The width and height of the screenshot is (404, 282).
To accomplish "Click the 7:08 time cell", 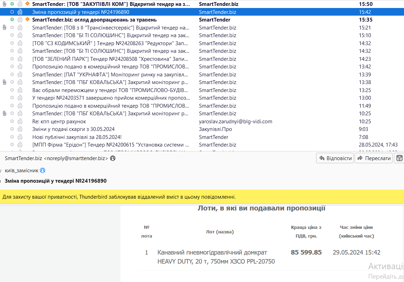I will click(363, 137).
